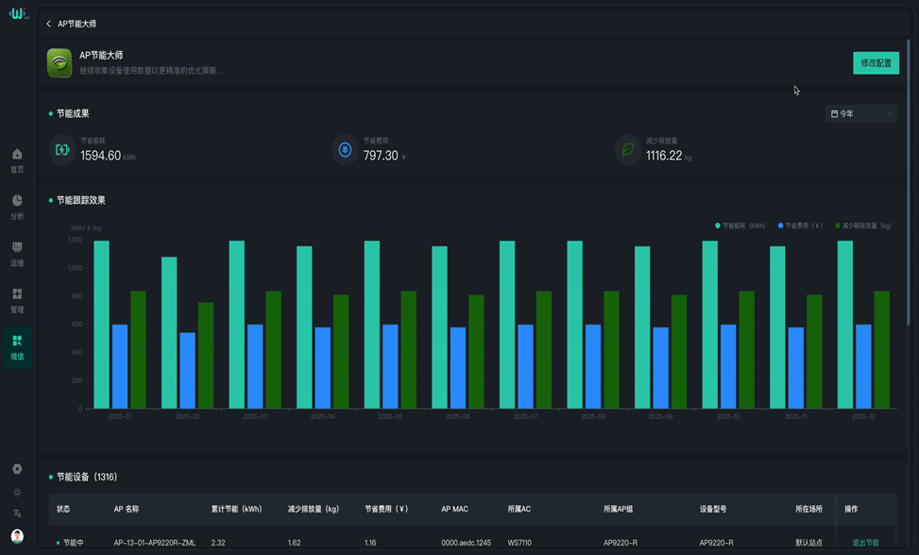The height and width of the screenshot is (555, 919).
Task: Click the 累计节能 (kWh) column header
Action: (x=236, y=509)
